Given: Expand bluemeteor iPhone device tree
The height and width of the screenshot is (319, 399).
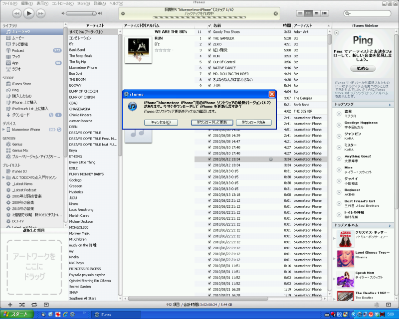Looking at the screenshot, I should pyautogui.click(x=3, y=130).
